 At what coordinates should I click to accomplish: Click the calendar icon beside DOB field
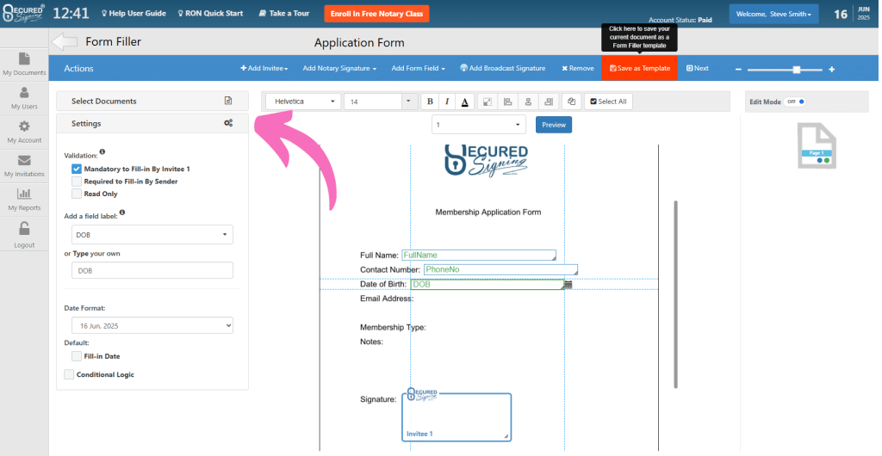[x=568, y=285]
